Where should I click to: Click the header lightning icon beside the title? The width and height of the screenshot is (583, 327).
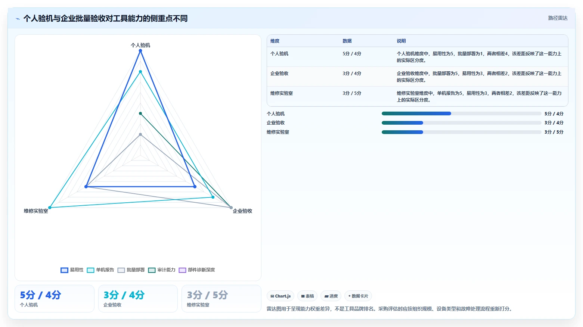18,19
